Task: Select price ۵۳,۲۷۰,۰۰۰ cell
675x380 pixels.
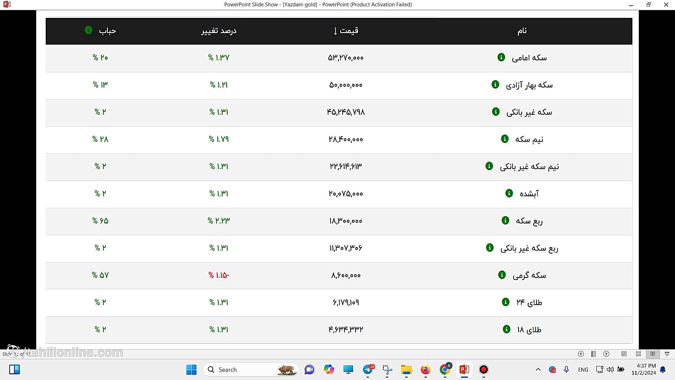Action: [x=346, y=57]
